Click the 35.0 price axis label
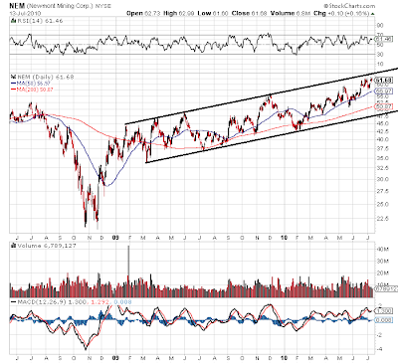The width and height of the screenshot is (398, 363). coord(382,158)
